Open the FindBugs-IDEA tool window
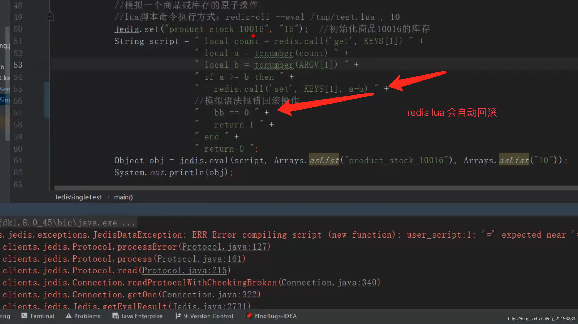 coord(271,316)
